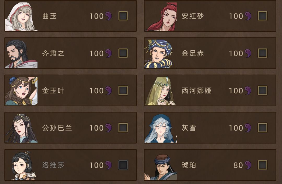
Task: Select 金足赤's turban portrait
Action: coord(160,54)
